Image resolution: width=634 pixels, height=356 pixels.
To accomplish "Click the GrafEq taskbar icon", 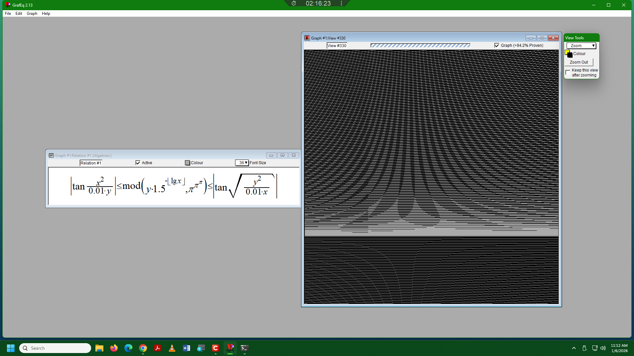I will click(x=230, y=348).
